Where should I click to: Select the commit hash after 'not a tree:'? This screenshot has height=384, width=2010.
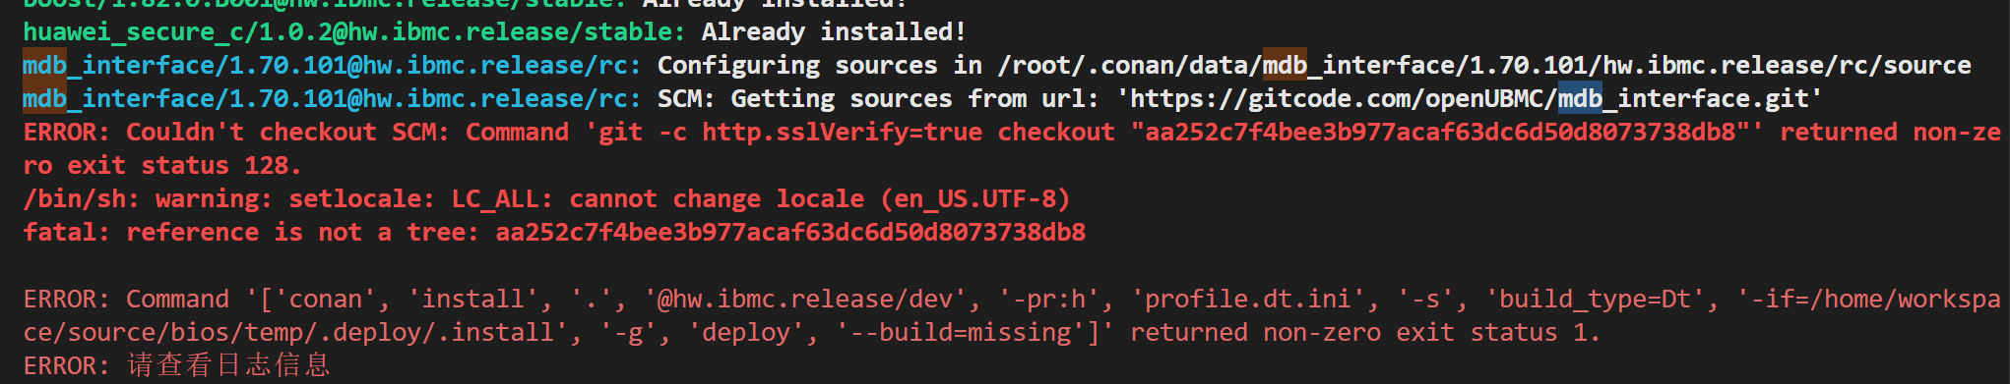(790, 233)
